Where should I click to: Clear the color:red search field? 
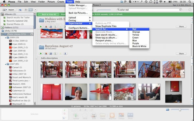click(x=180, y=10)
